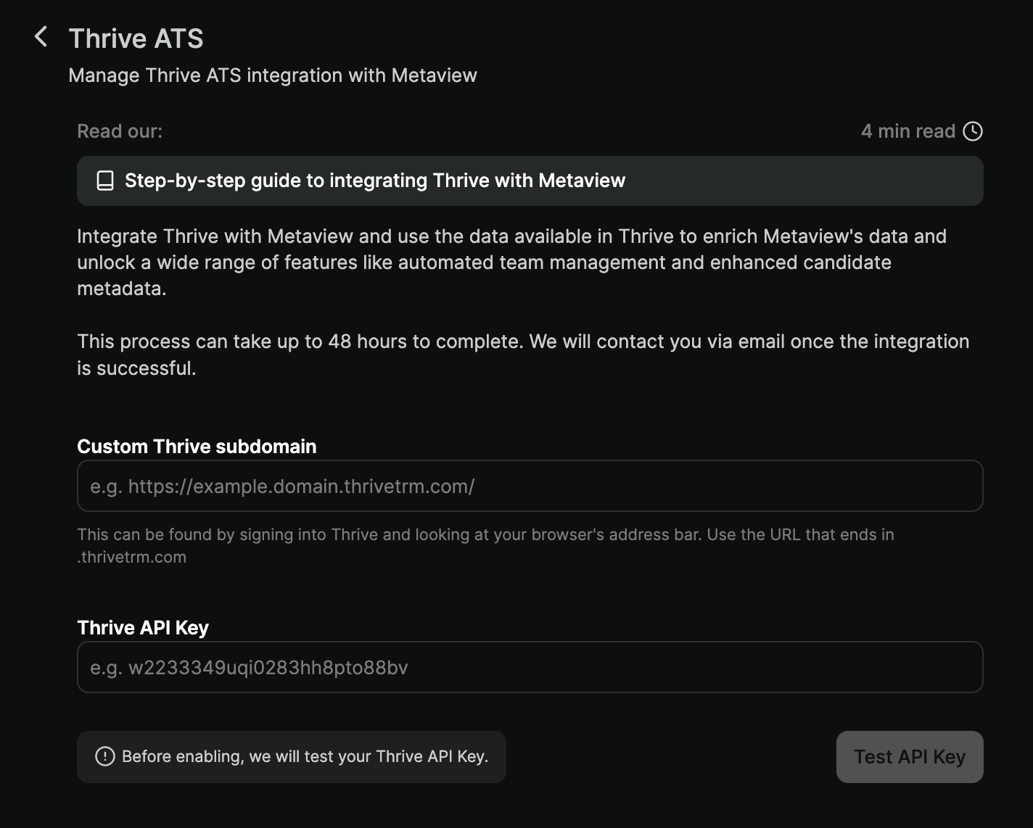Click the Thrive ATS page title
The height and width of the screenshot is (828, 1033).
[x=136, y=38]
